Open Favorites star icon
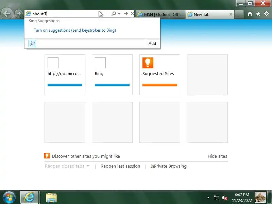The height and width of the screenshot is (204, 272). (x=258, y=14)
